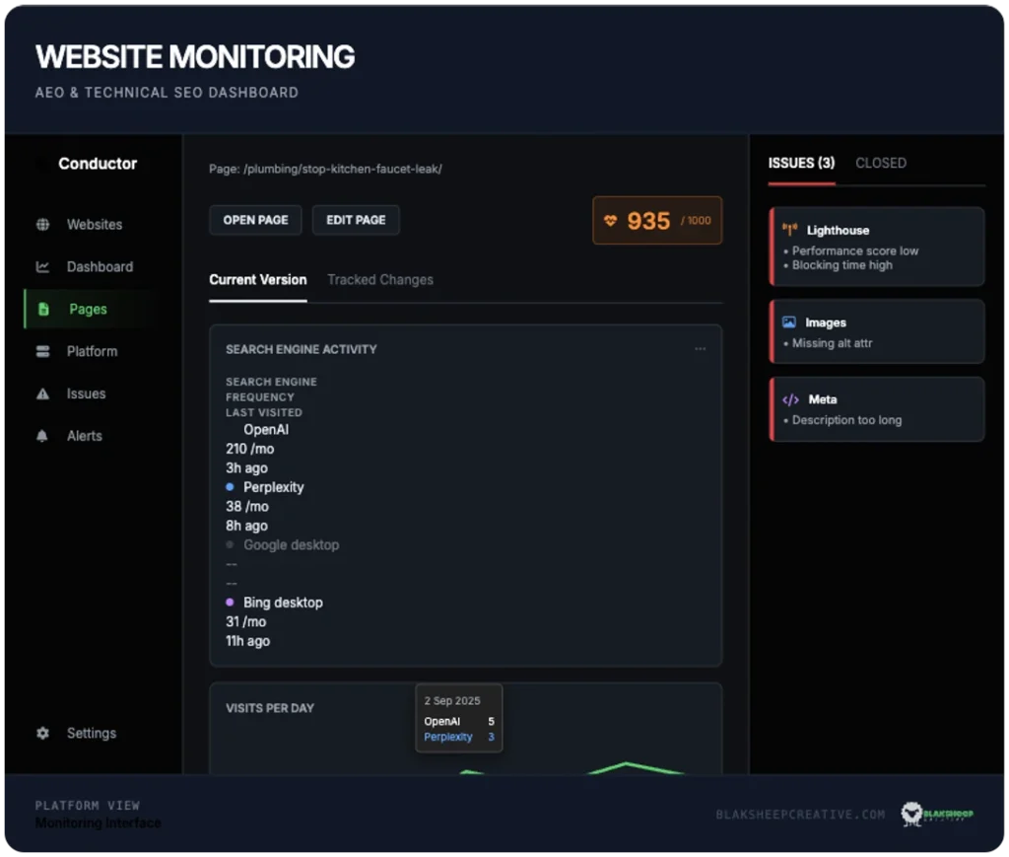Click the '210 /mo' frequency value
The height and width of the screenshot is (857, 1009).
(249, 449)
